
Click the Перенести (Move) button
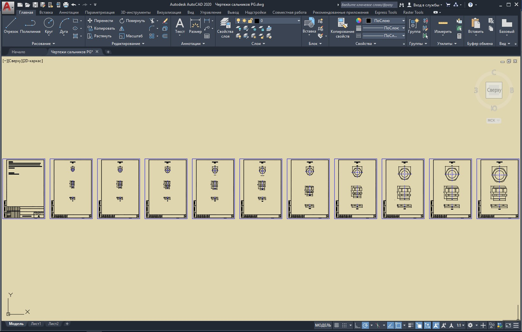(x=100, y=21)
